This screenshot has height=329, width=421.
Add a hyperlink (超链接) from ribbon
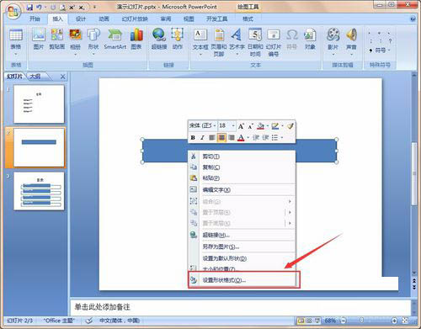[159, 40]
